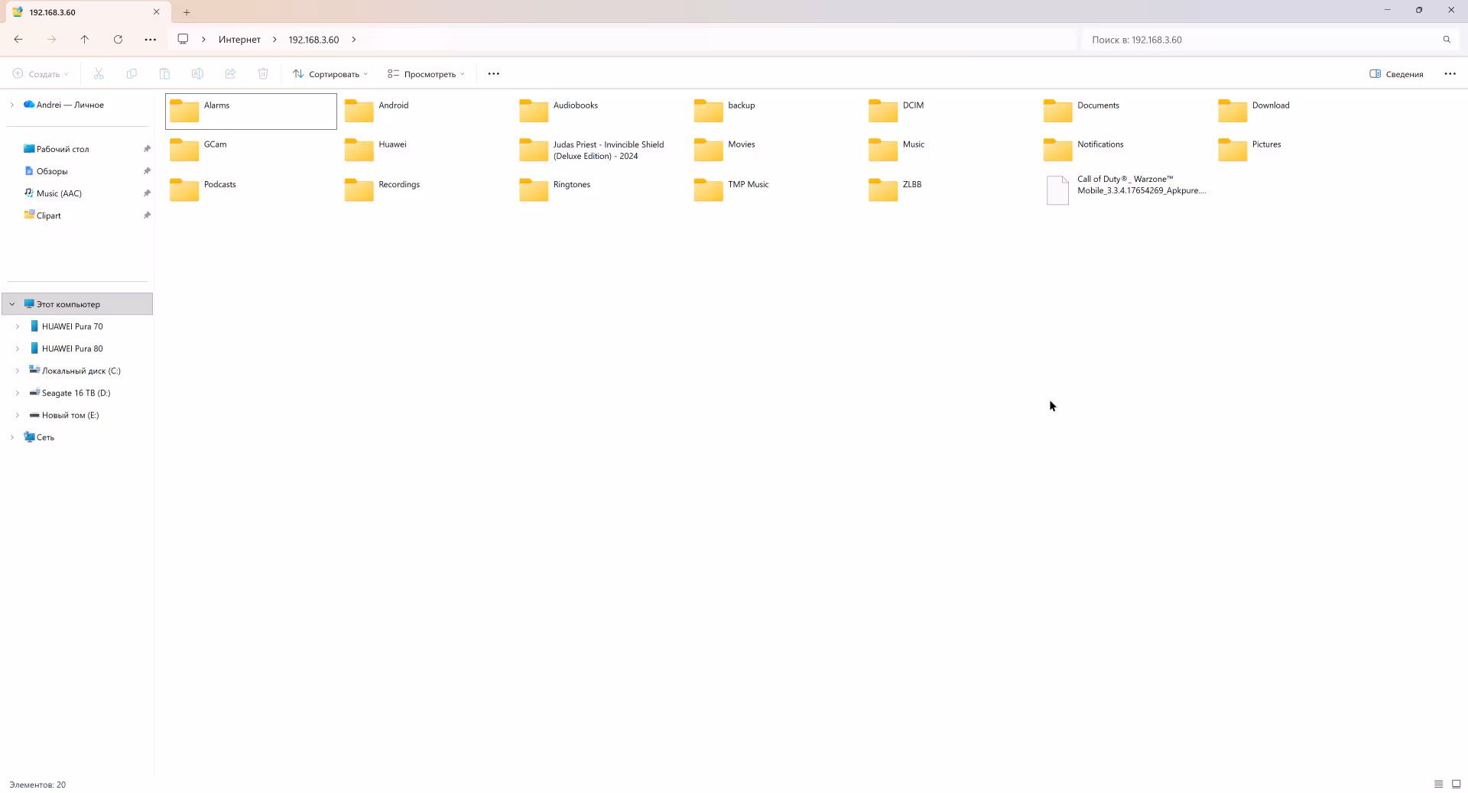This screenshot has width=1468, height=793.
Task: Click the pin icon next to Clipart
Action: (147, 215)
